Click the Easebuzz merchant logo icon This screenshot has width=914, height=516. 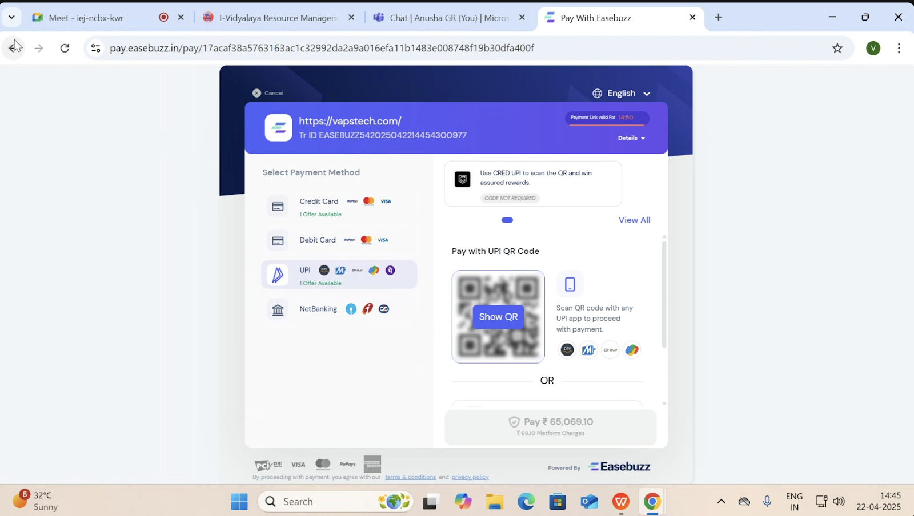click(x=278, y=128)
